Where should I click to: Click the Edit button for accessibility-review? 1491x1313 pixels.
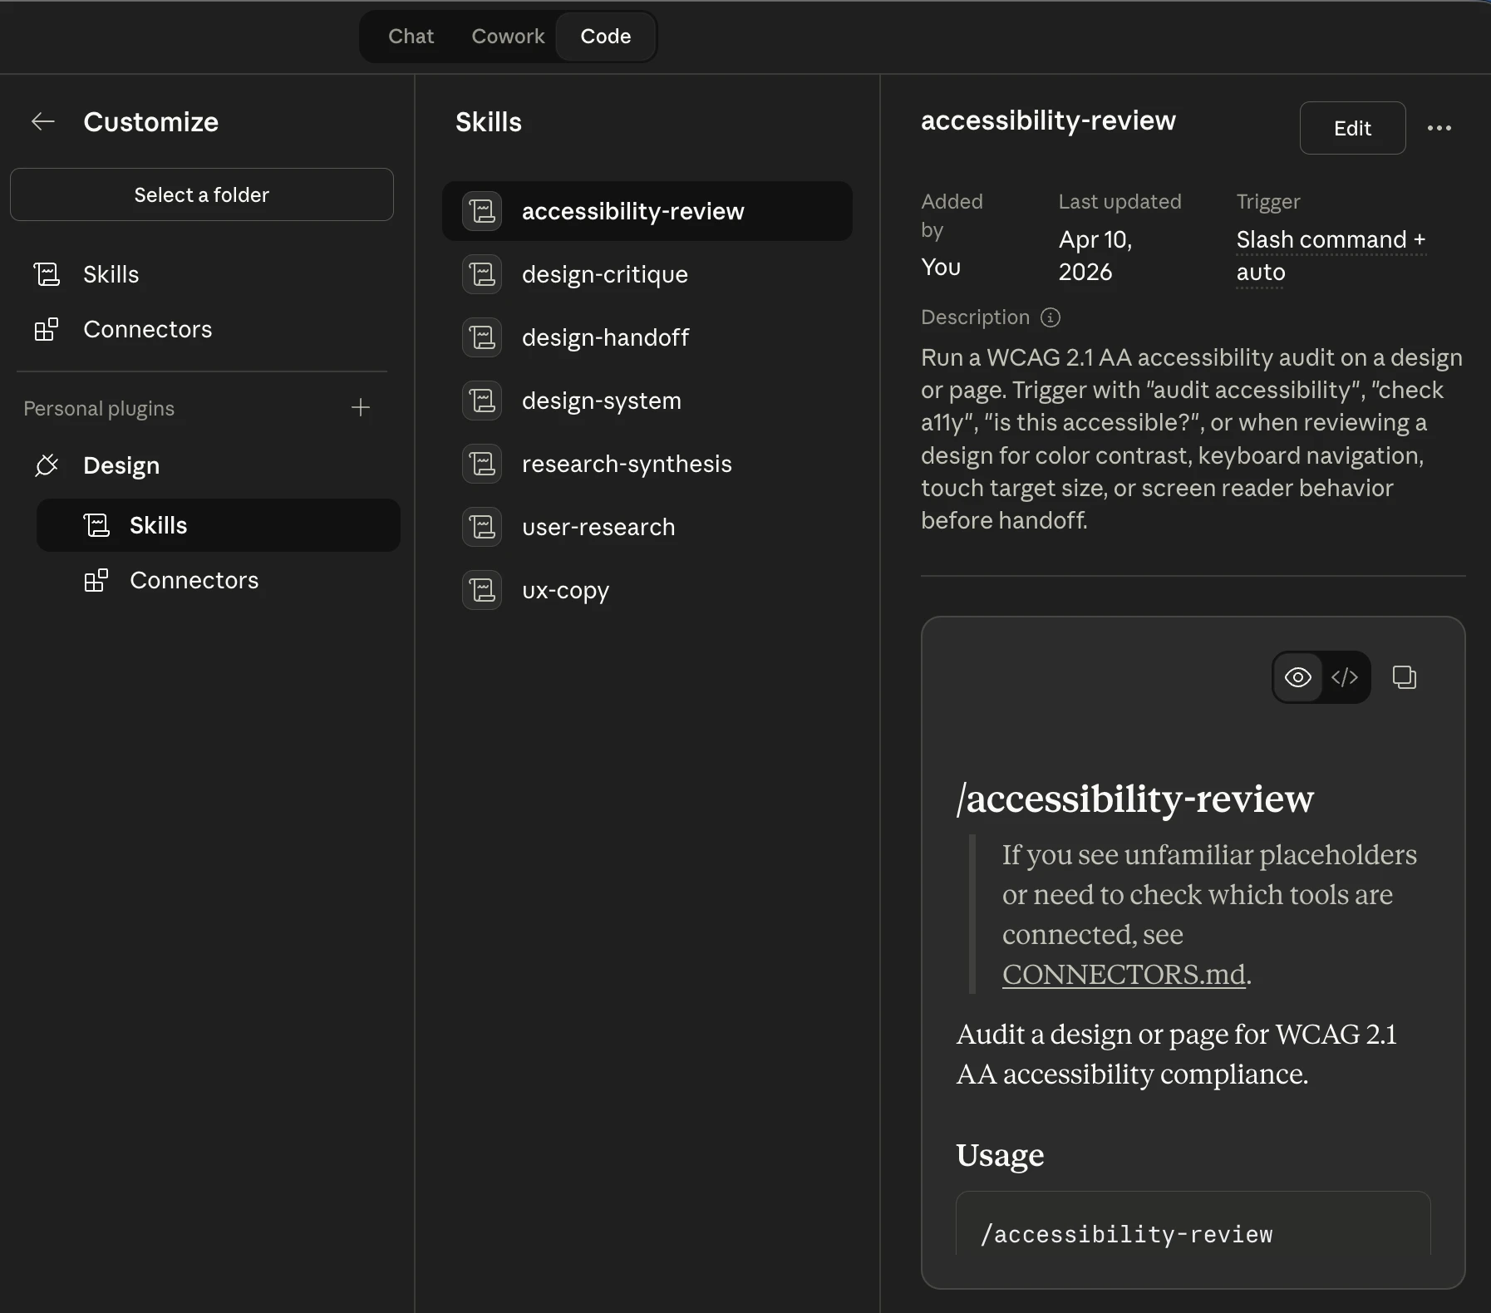tap(1351, 128)
